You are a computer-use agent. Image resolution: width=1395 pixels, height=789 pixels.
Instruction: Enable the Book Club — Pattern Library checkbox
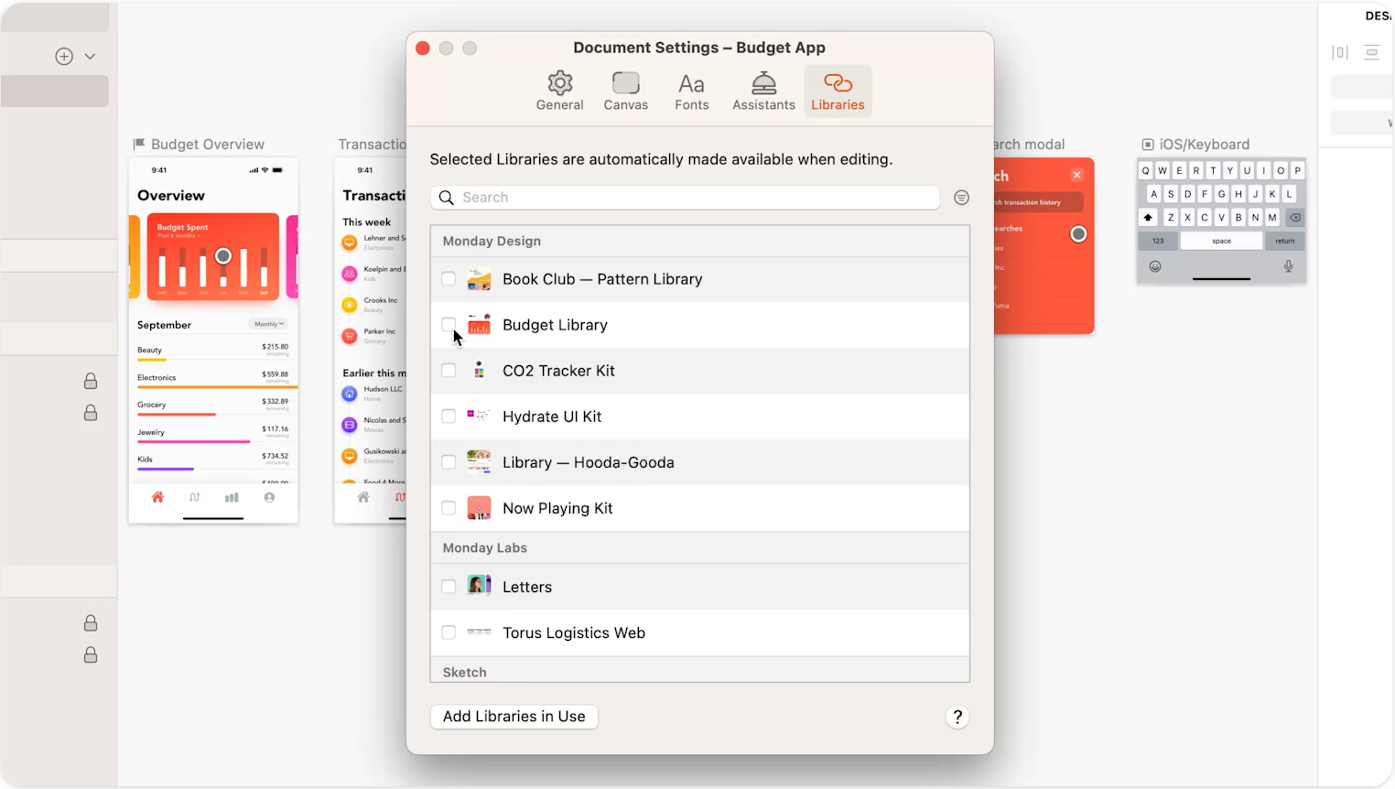click(x=449, y=279)
